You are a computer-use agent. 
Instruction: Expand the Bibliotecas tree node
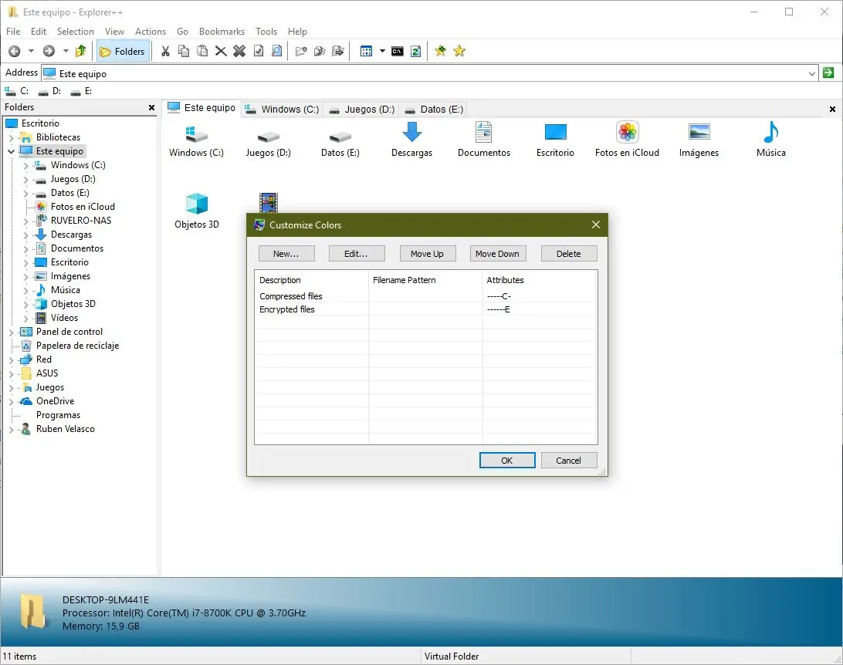[x=12, y=137]
